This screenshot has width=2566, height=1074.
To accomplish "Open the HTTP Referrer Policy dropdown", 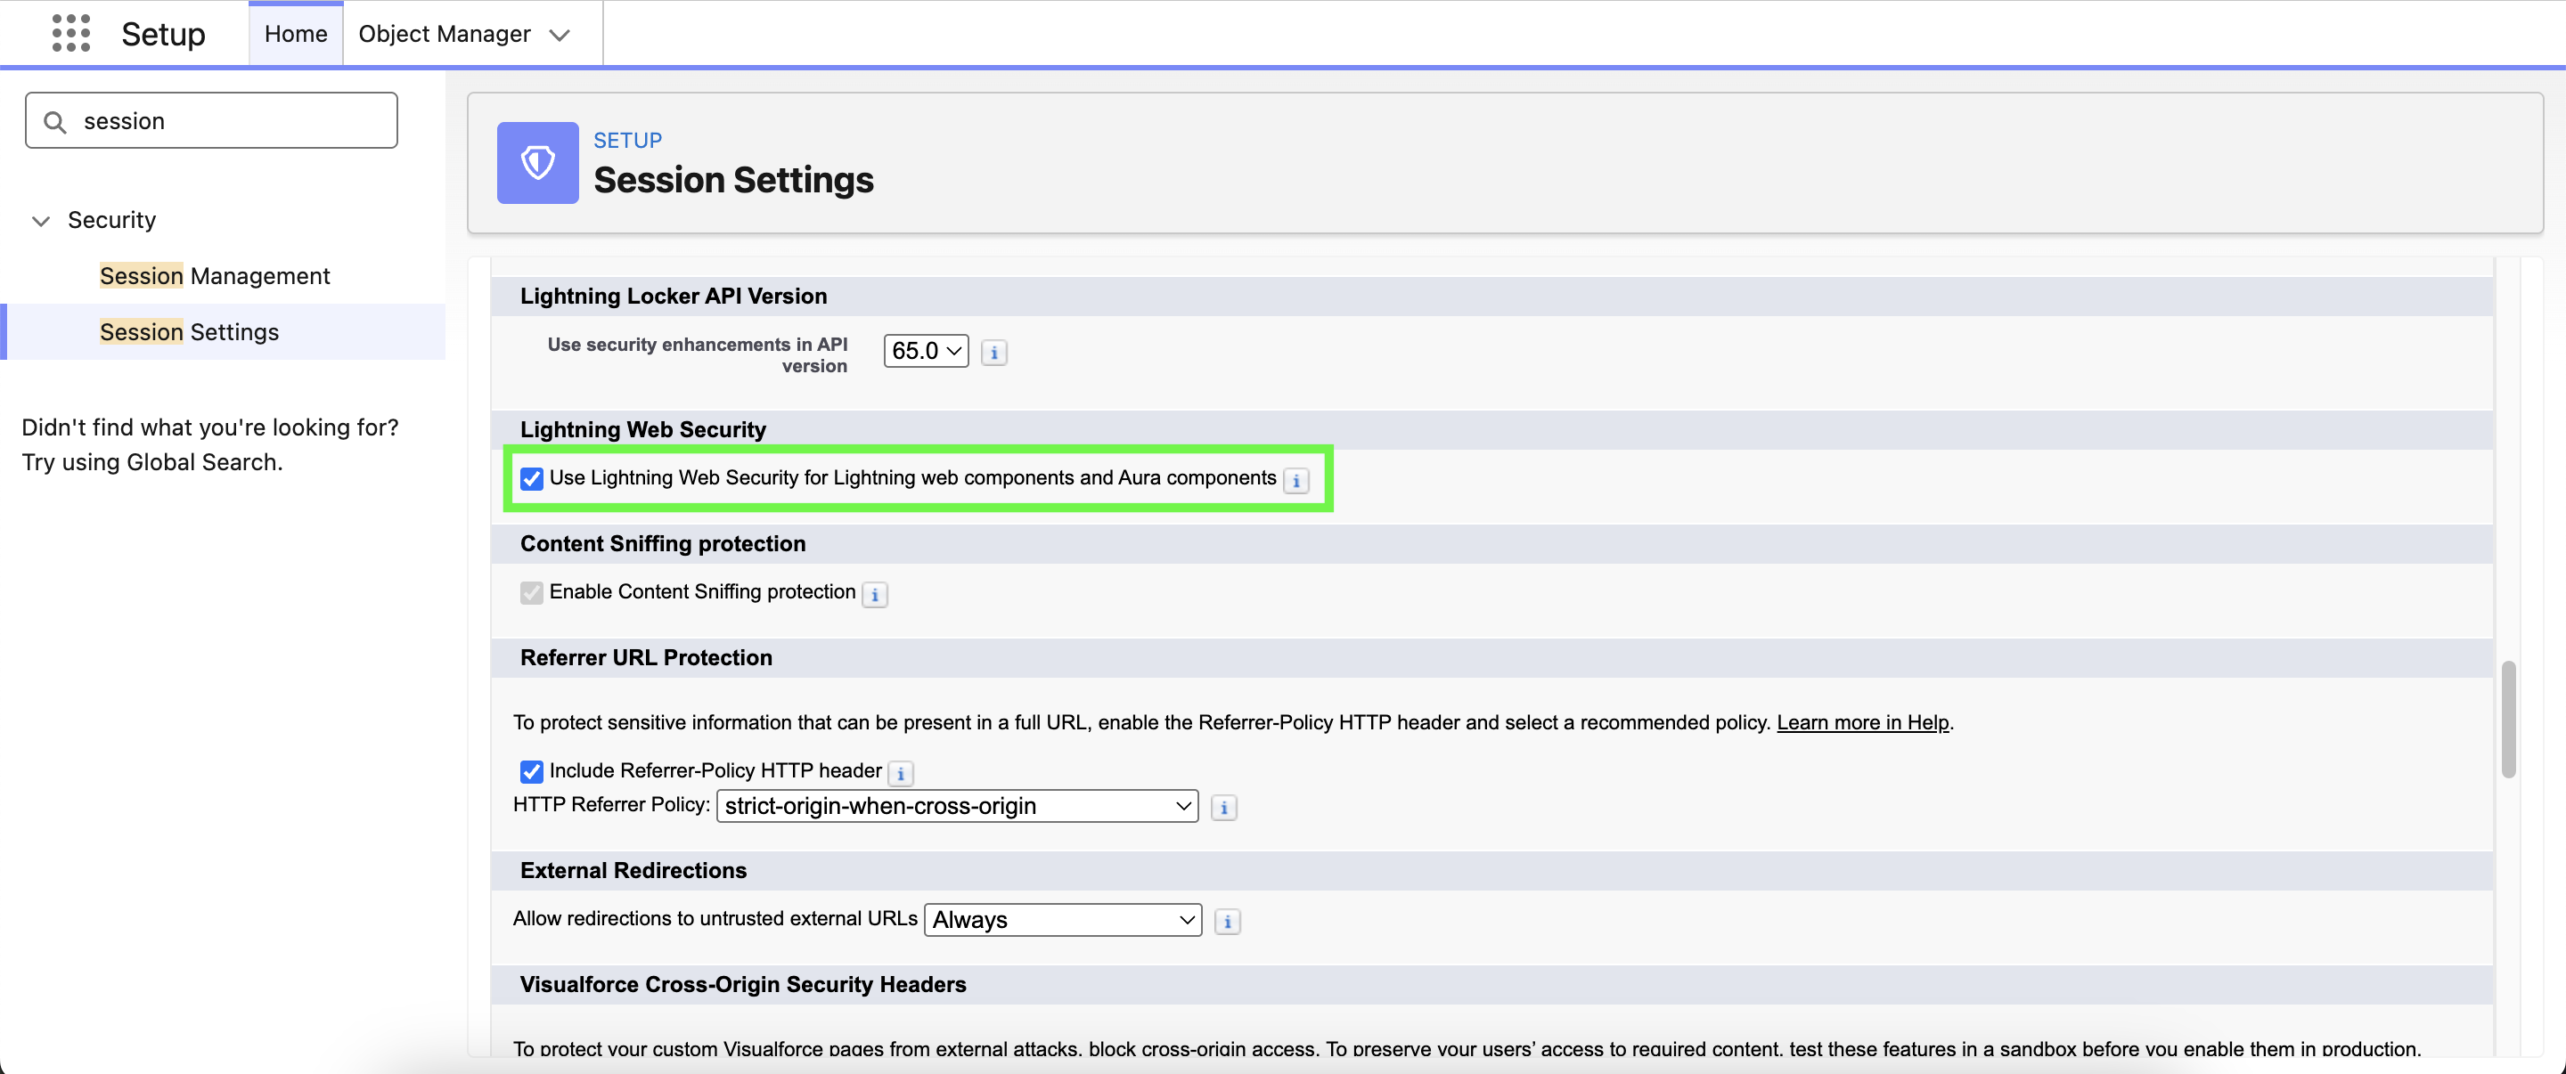I will click(956, 806).
